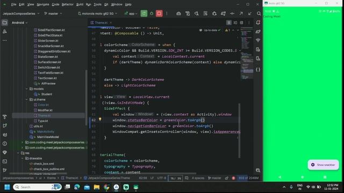Click the Windows Start button
Viewport: 344px width, 193px height.
7,187
